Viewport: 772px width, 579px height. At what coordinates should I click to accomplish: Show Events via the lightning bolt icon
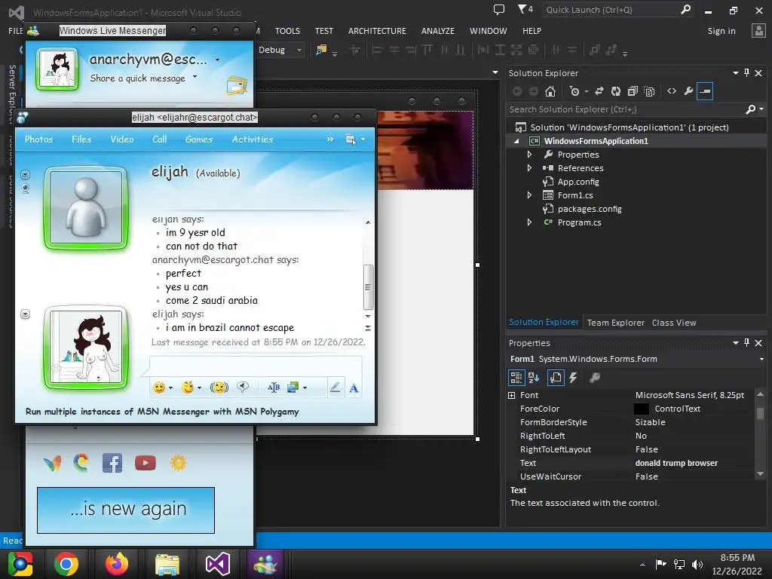pos(573,378)
